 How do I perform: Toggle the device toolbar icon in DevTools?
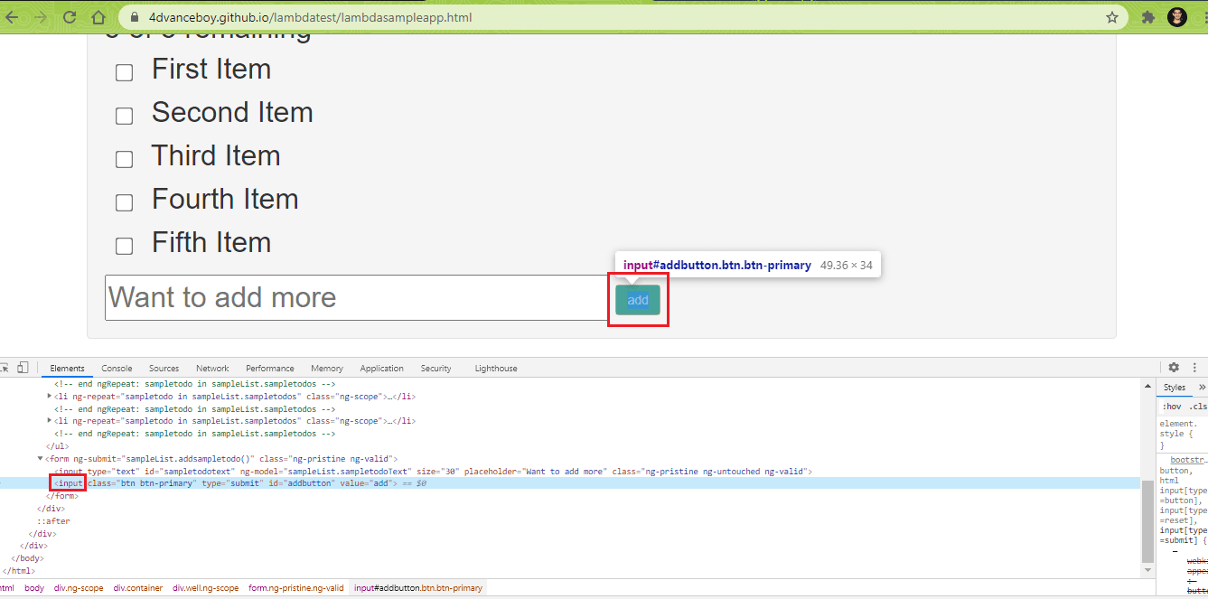[x=23, y=368]
